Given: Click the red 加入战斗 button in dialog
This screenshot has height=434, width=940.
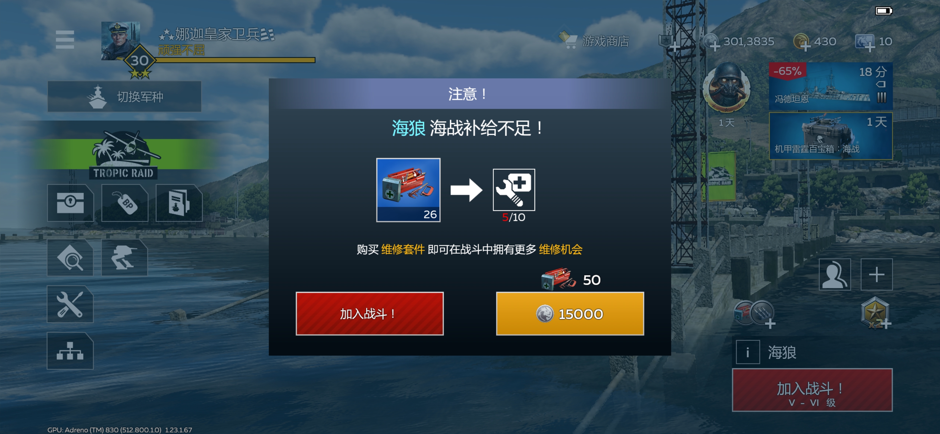Looking at the screenshot, I should click(370, 313).
